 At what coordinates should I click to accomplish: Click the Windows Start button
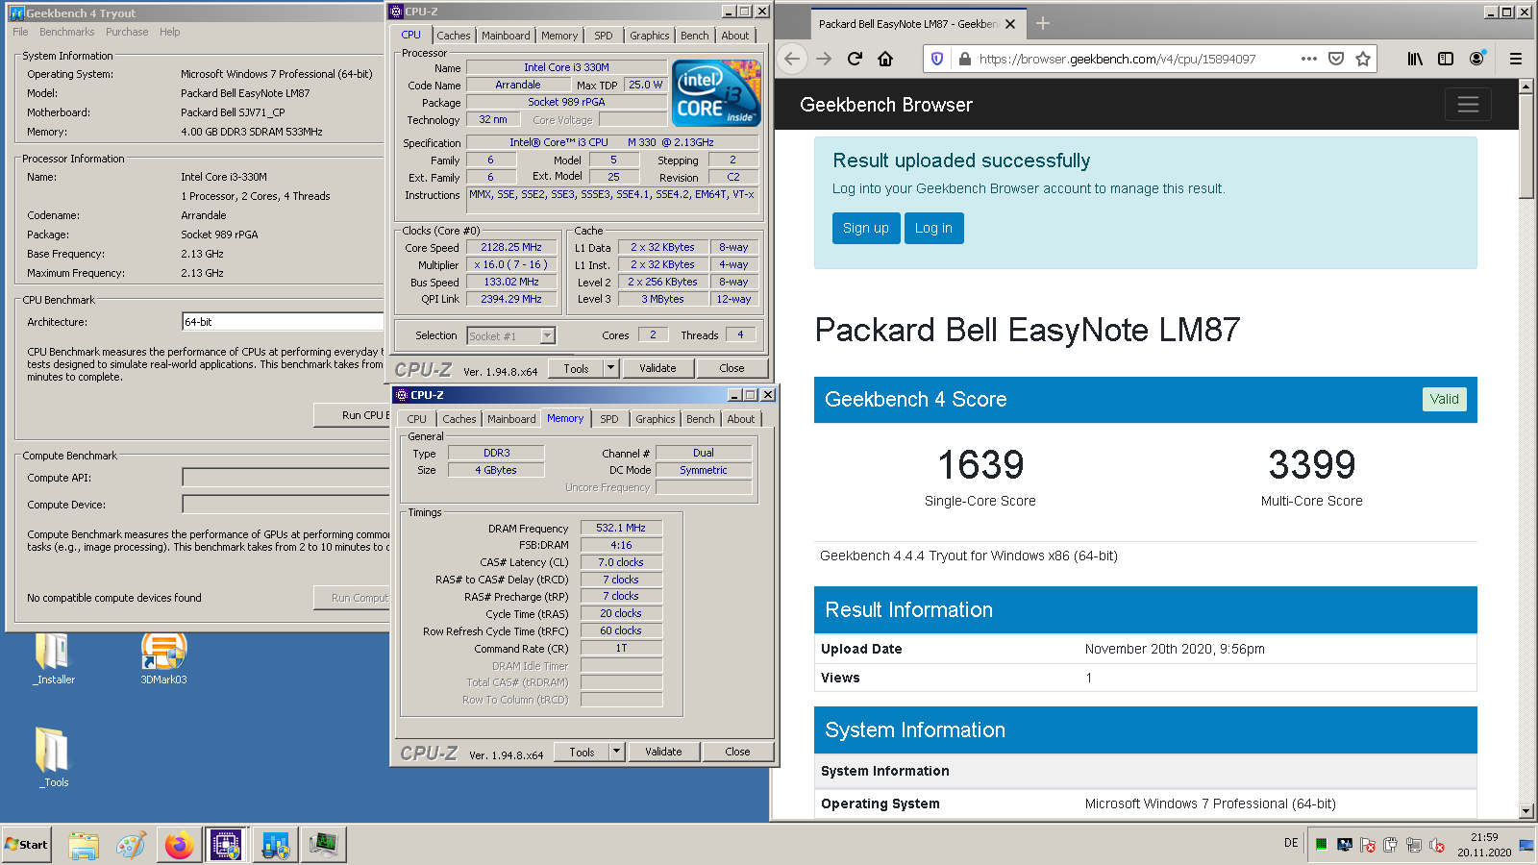click(x=26, y=845)
